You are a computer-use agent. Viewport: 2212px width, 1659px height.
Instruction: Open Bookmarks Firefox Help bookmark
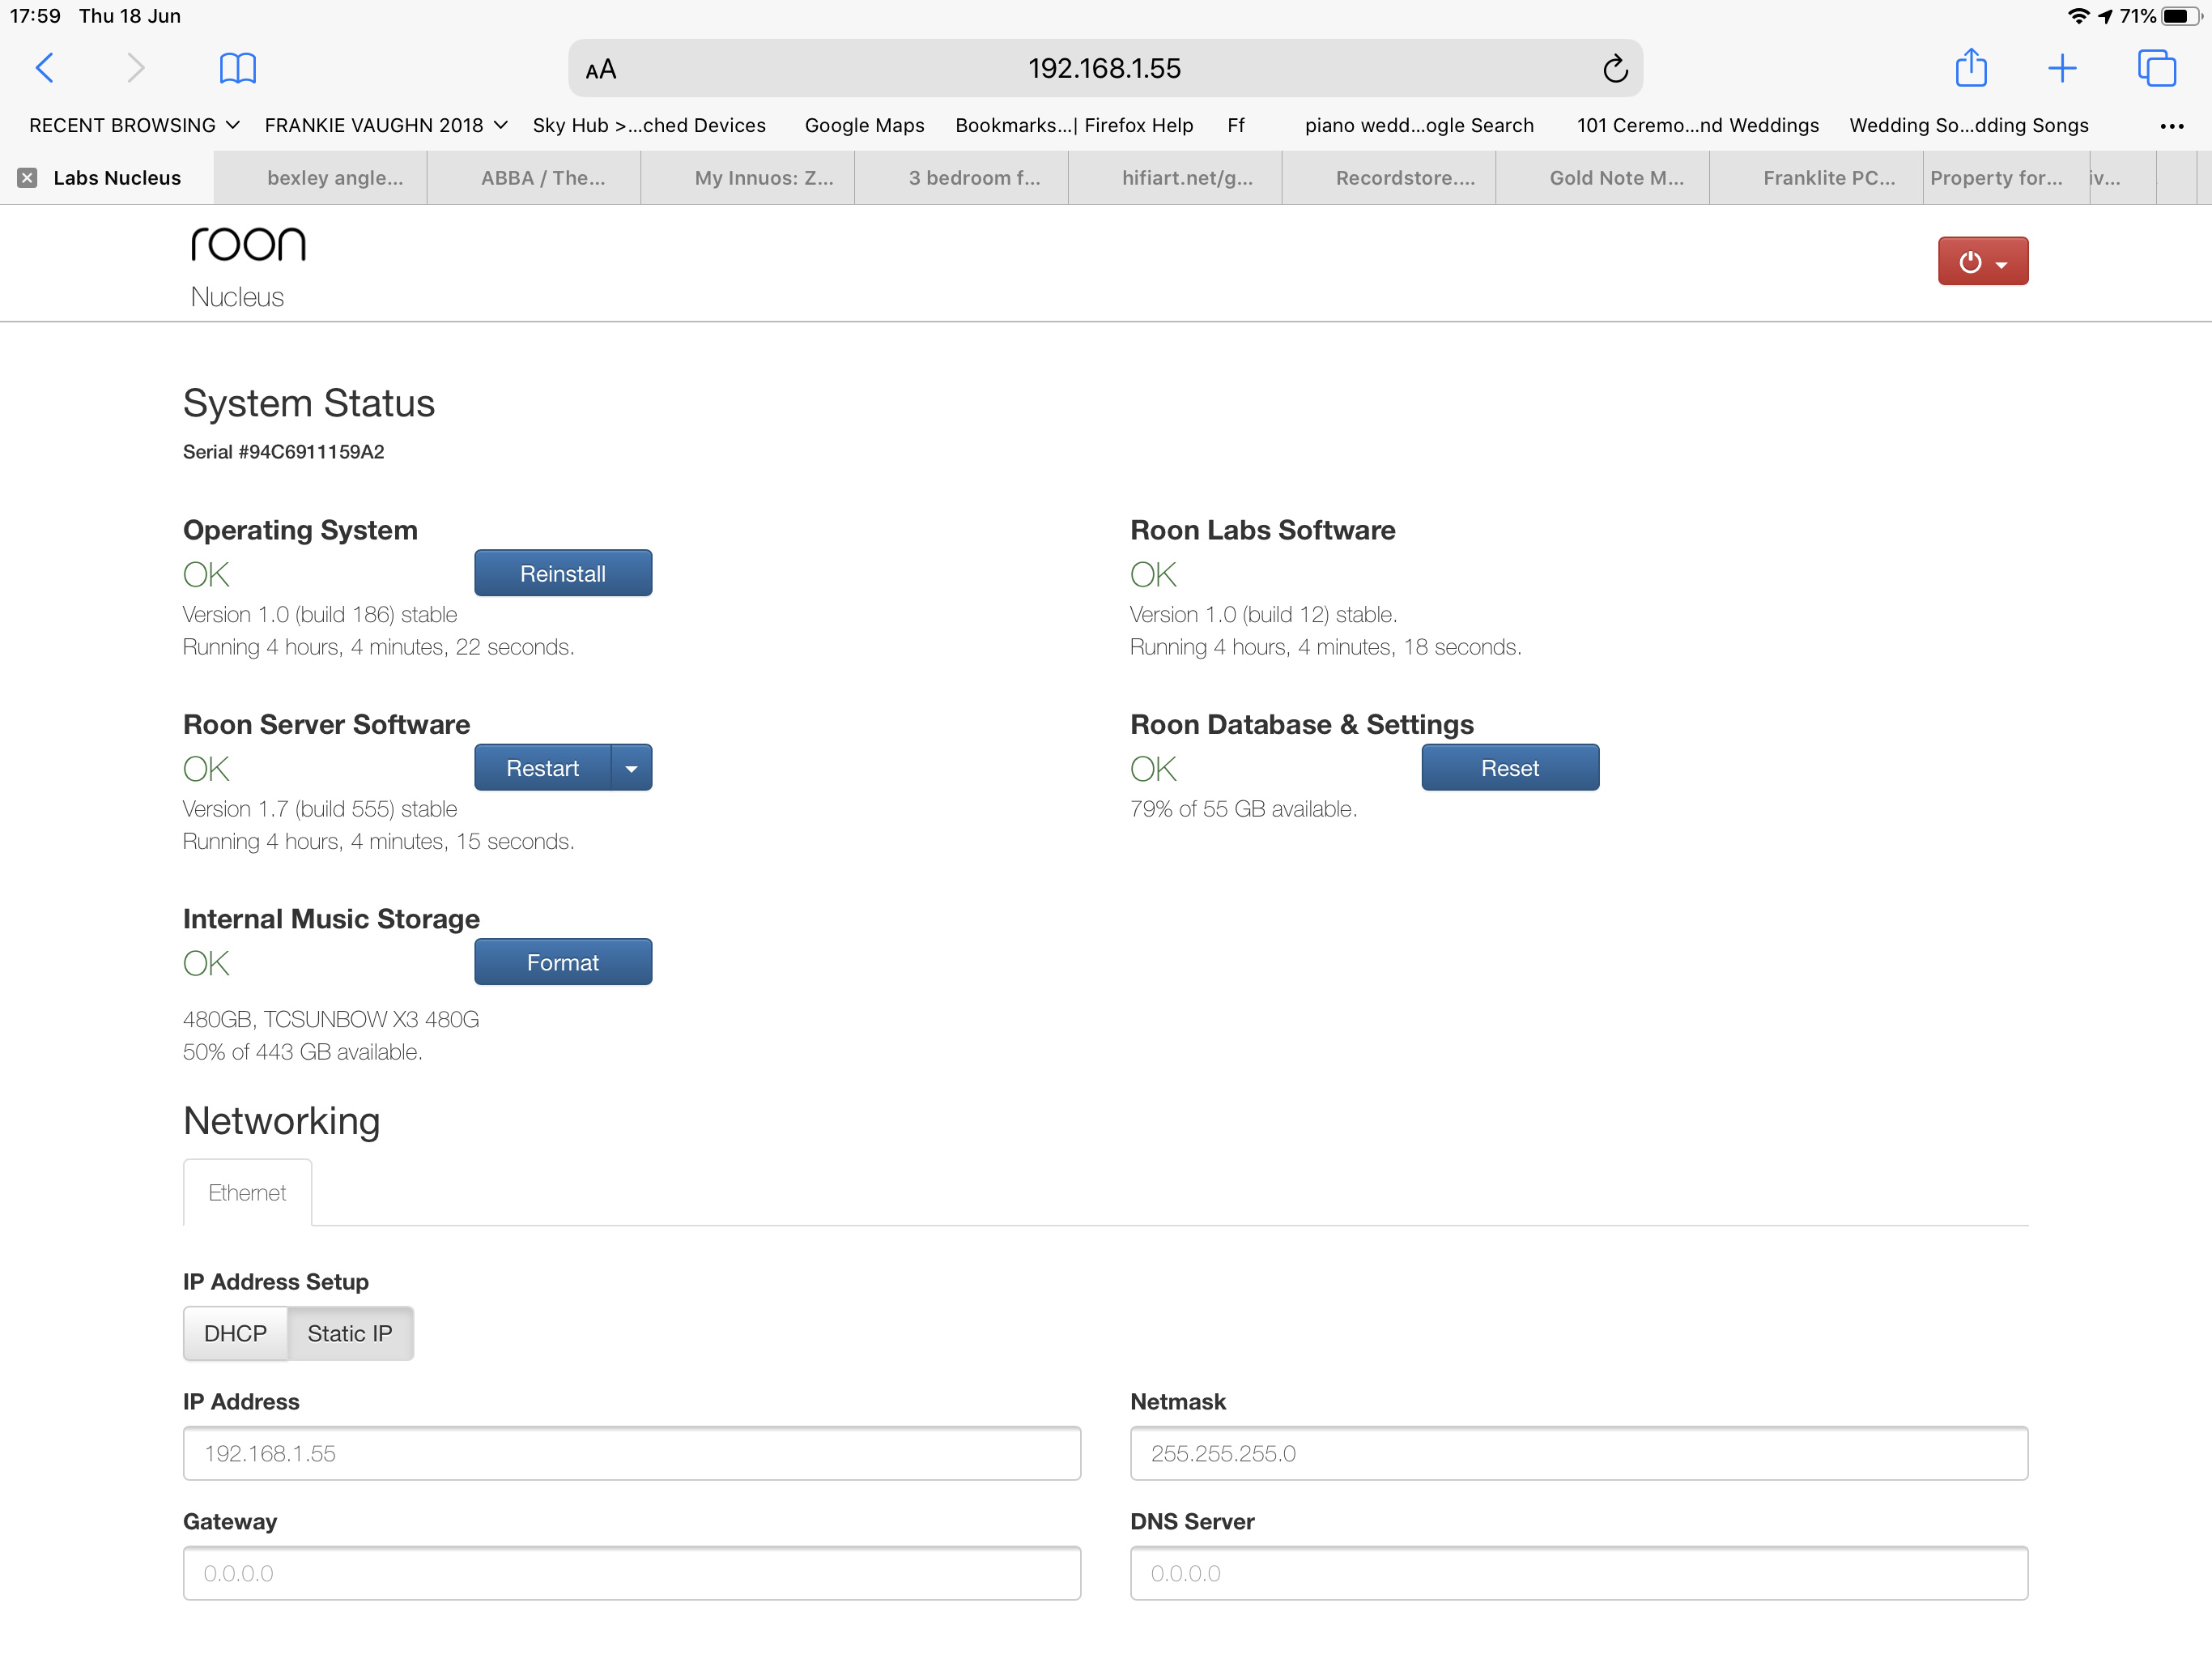pos(1074,125)
